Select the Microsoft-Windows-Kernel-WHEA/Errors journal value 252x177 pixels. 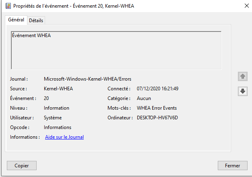pos(88,79)
